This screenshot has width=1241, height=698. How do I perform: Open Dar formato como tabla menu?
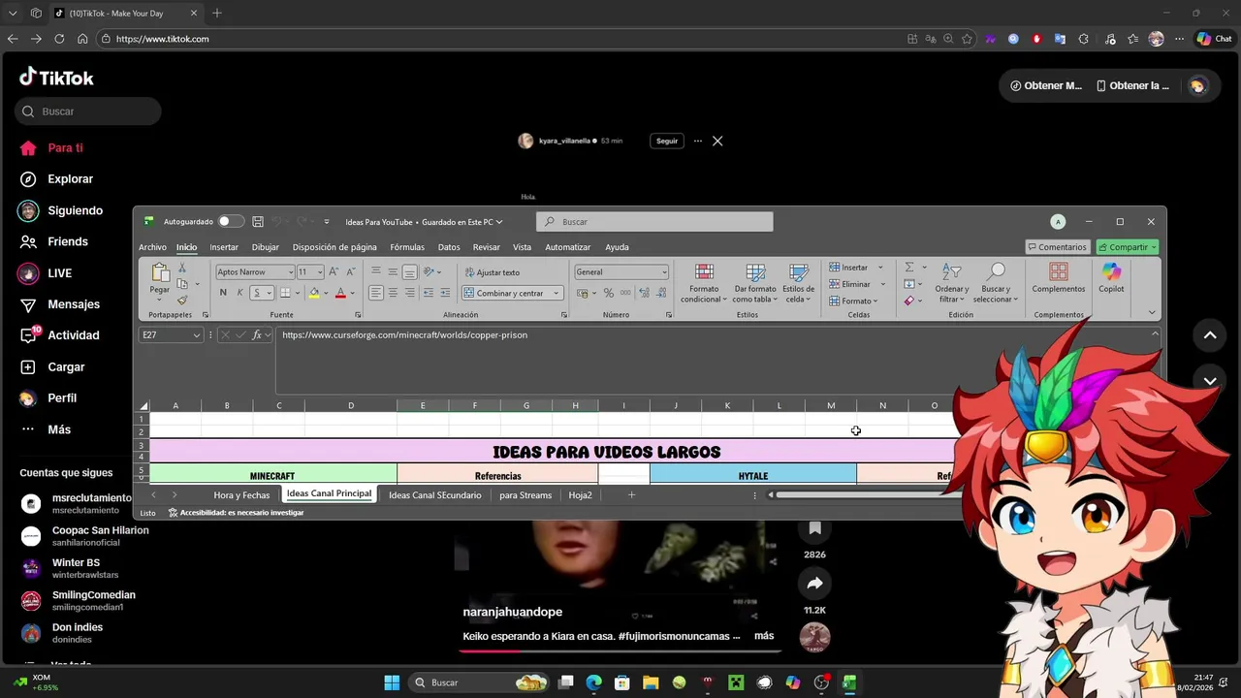(755, 283)
